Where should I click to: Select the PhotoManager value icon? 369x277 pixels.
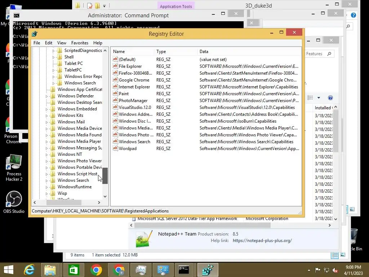(115, 100)
